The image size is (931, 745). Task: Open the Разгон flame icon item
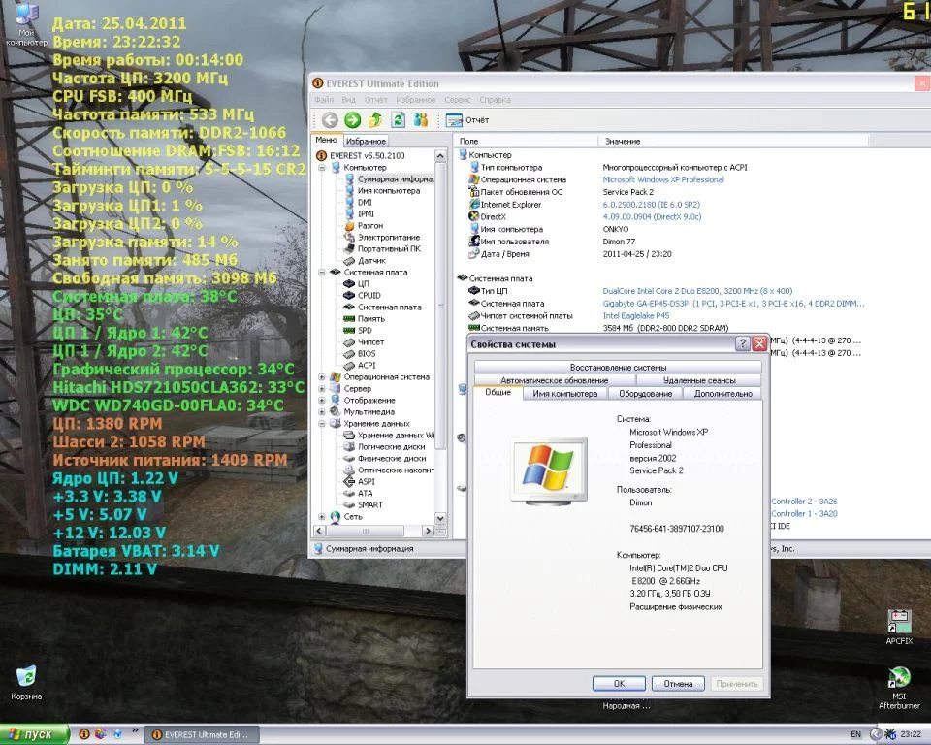point(369,226)
